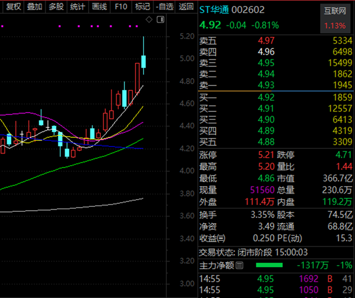Select the 叠加 toolbar button
Image resolution: width=355 pixels, height=298 pixels.
tap(34, 7)
